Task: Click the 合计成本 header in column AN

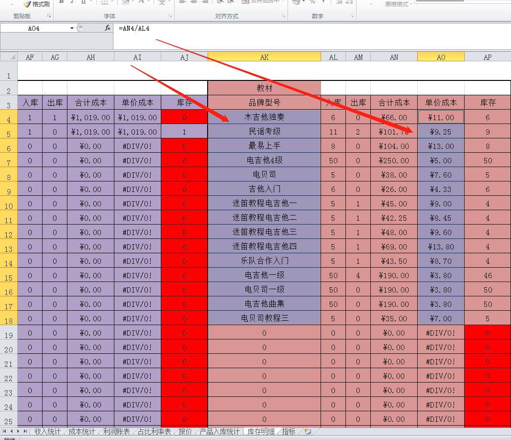Action: pos(394,102)
